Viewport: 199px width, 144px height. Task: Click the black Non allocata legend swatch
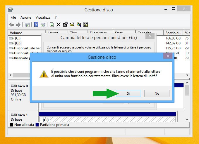[11, 125]
